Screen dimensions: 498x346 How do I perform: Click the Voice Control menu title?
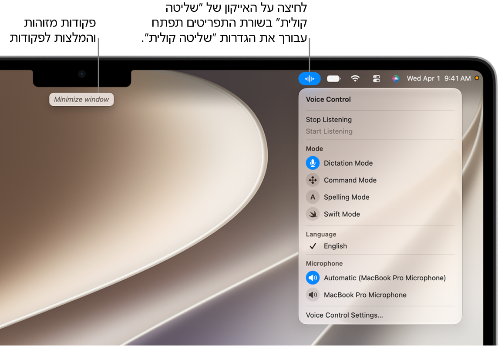pos(328,99)
